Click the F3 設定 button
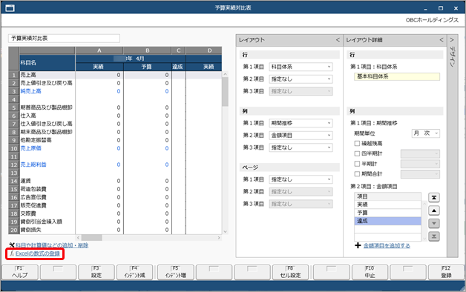 pyautogui.click(x=96, y=272)
